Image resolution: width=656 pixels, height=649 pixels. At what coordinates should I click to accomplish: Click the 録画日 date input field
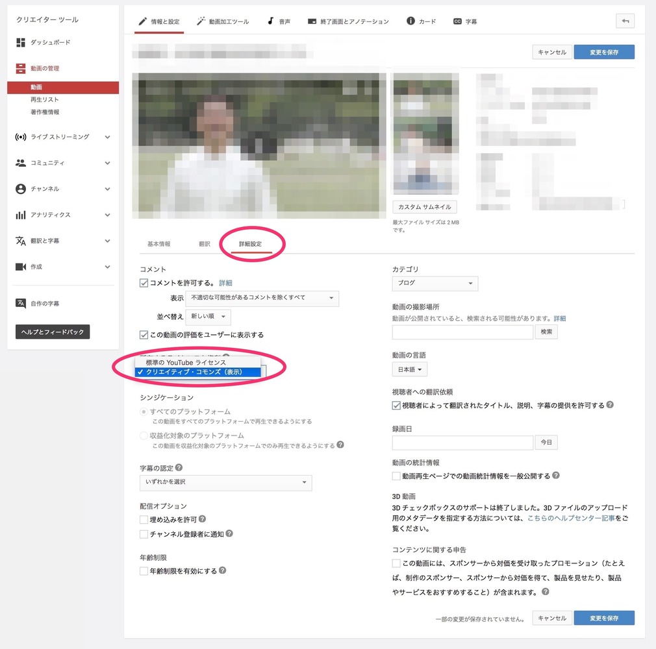(x=462, y=443)
